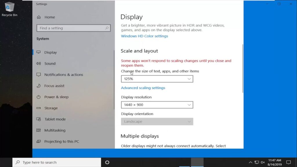Open the Display orientation dropdown
The width and height of the screenshot is (297, 167).
[x=157, y=121]
